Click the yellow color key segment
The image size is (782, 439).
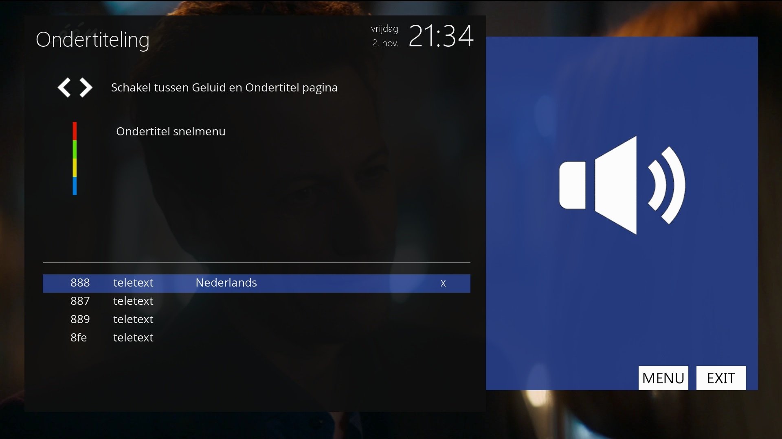pos(75,167)
